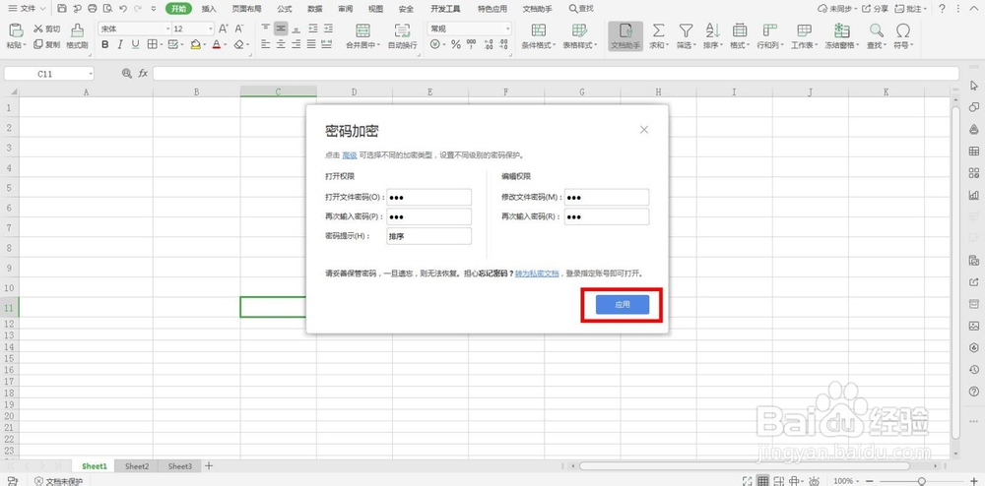The image size is (985, 486).
Task: Click the password hint (密码提示) field
Action: click(x=429, y=236)
